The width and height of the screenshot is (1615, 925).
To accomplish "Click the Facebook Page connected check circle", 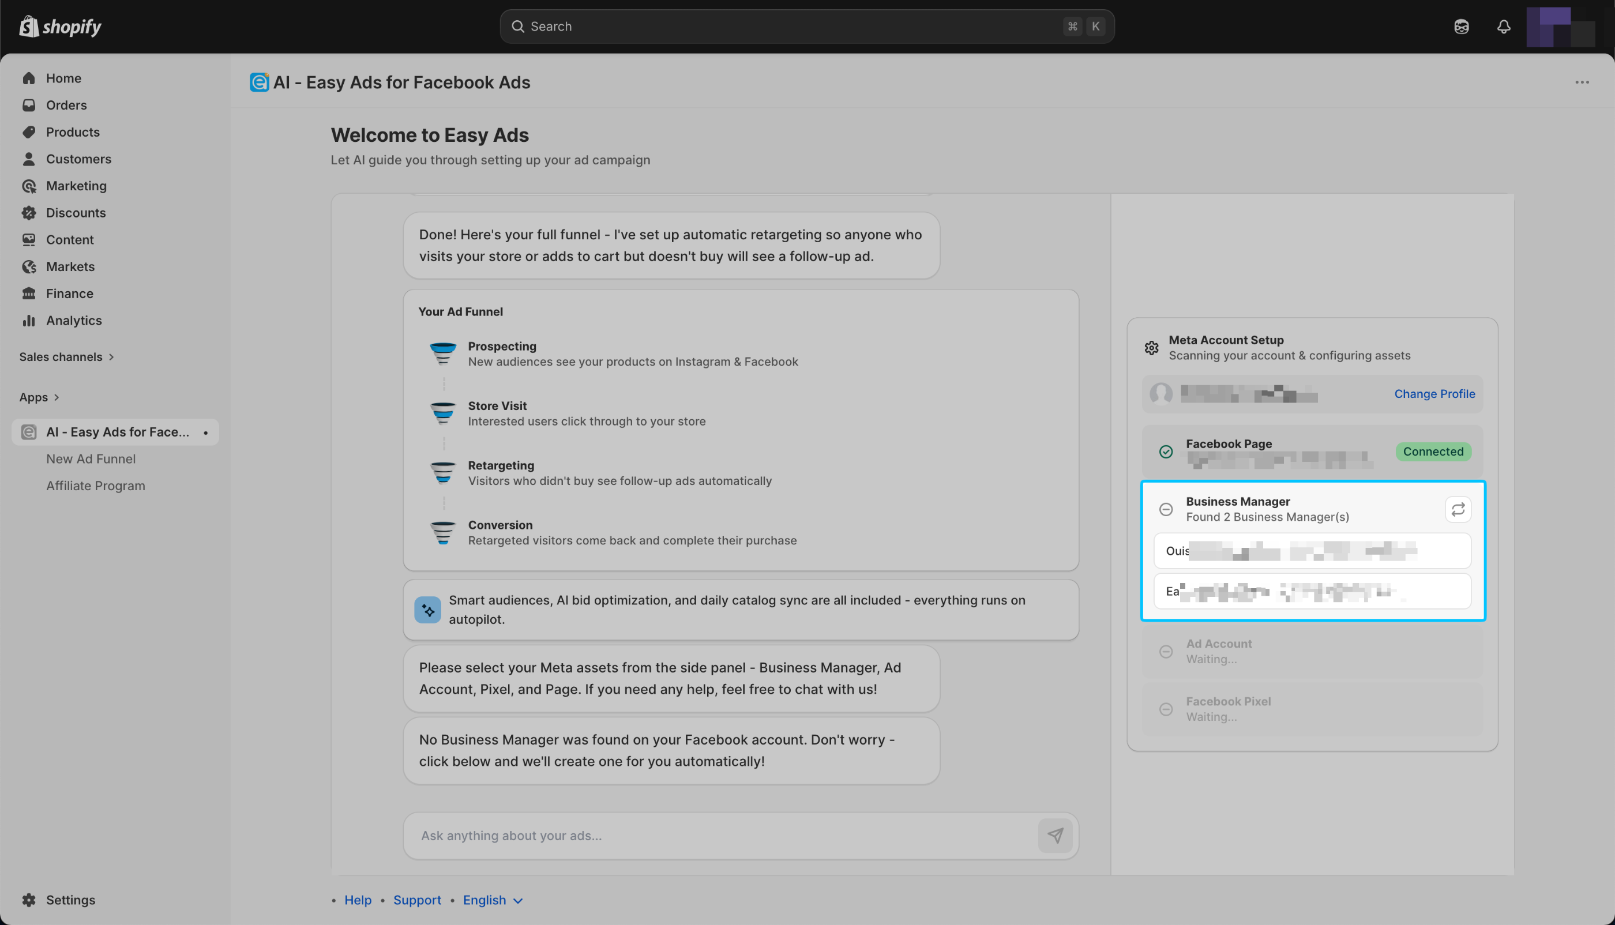I will pyautogui.click(x=1166, y=452).
